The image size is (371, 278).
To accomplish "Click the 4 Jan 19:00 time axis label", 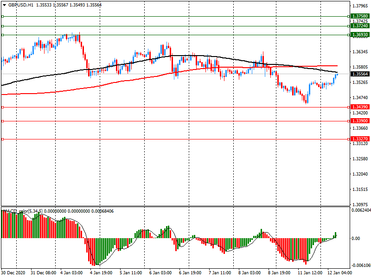I will click(101, 273).
